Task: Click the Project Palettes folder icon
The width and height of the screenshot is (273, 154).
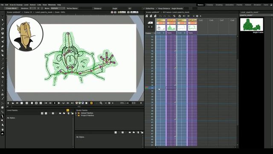Action: (78, 115)
